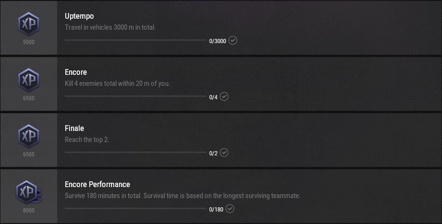
Task: Select the Finale mission title
Action: pyautogui.click(x=74, y=129)
